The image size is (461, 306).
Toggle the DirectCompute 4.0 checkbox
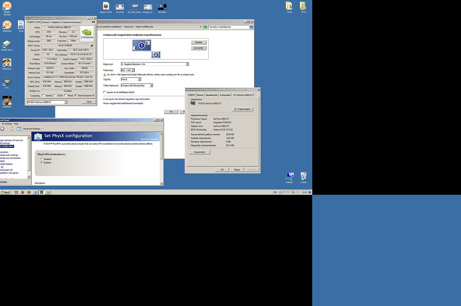coord(76,95)
